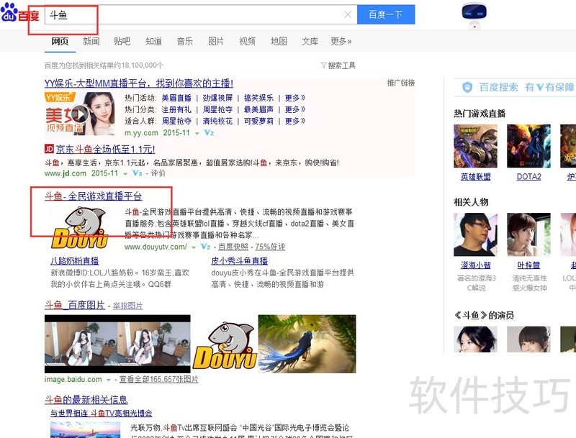
Task: Open the 搞笑娱乐 link
Action: click(x=258, y=98)
